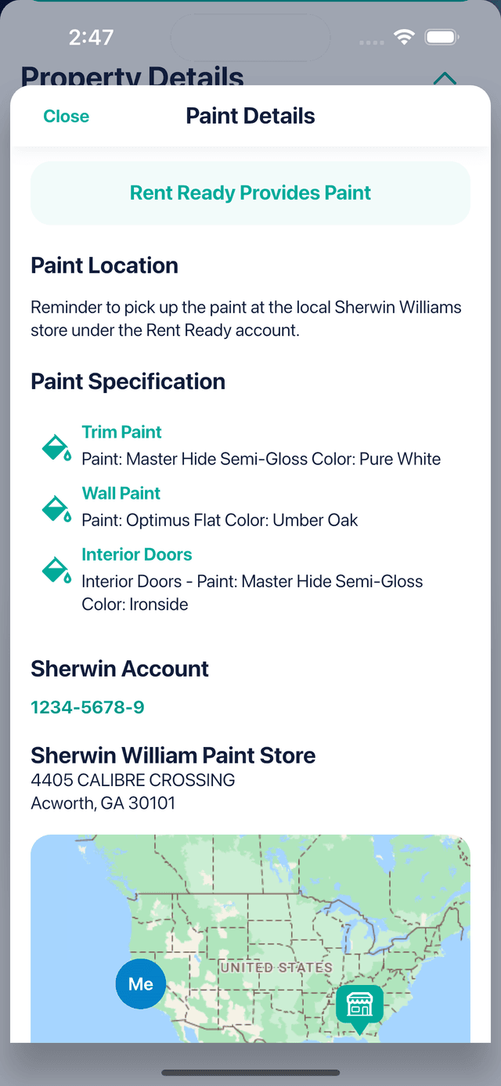
Task: Expand the Paint Specification section
Action: (127, 381)
